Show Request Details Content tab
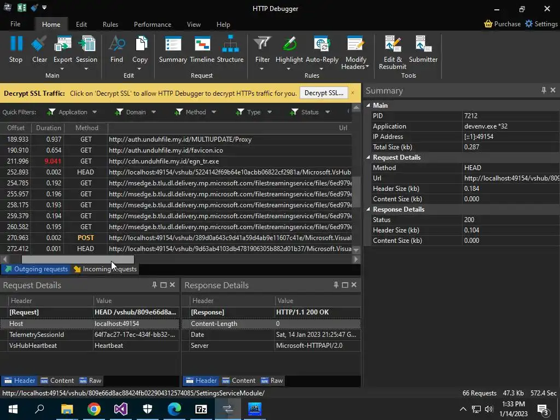Screen dimensions: 560x420 point(57,381)
